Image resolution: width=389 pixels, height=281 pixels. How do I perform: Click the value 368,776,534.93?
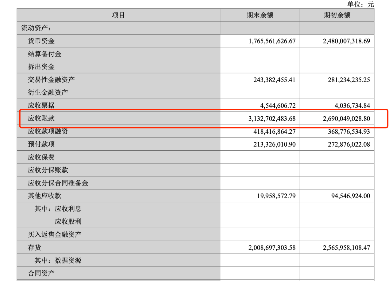tap(349, 132)
